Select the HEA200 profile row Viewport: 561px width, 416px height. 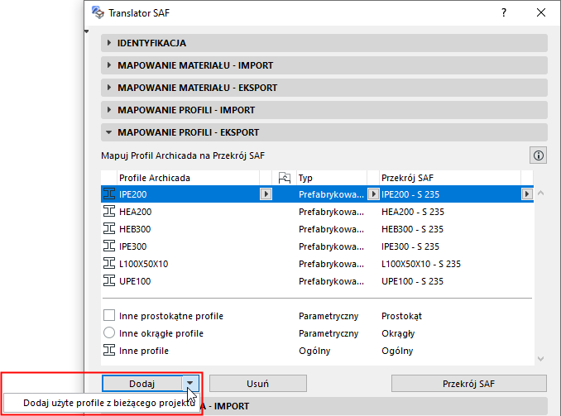[318, 212]
